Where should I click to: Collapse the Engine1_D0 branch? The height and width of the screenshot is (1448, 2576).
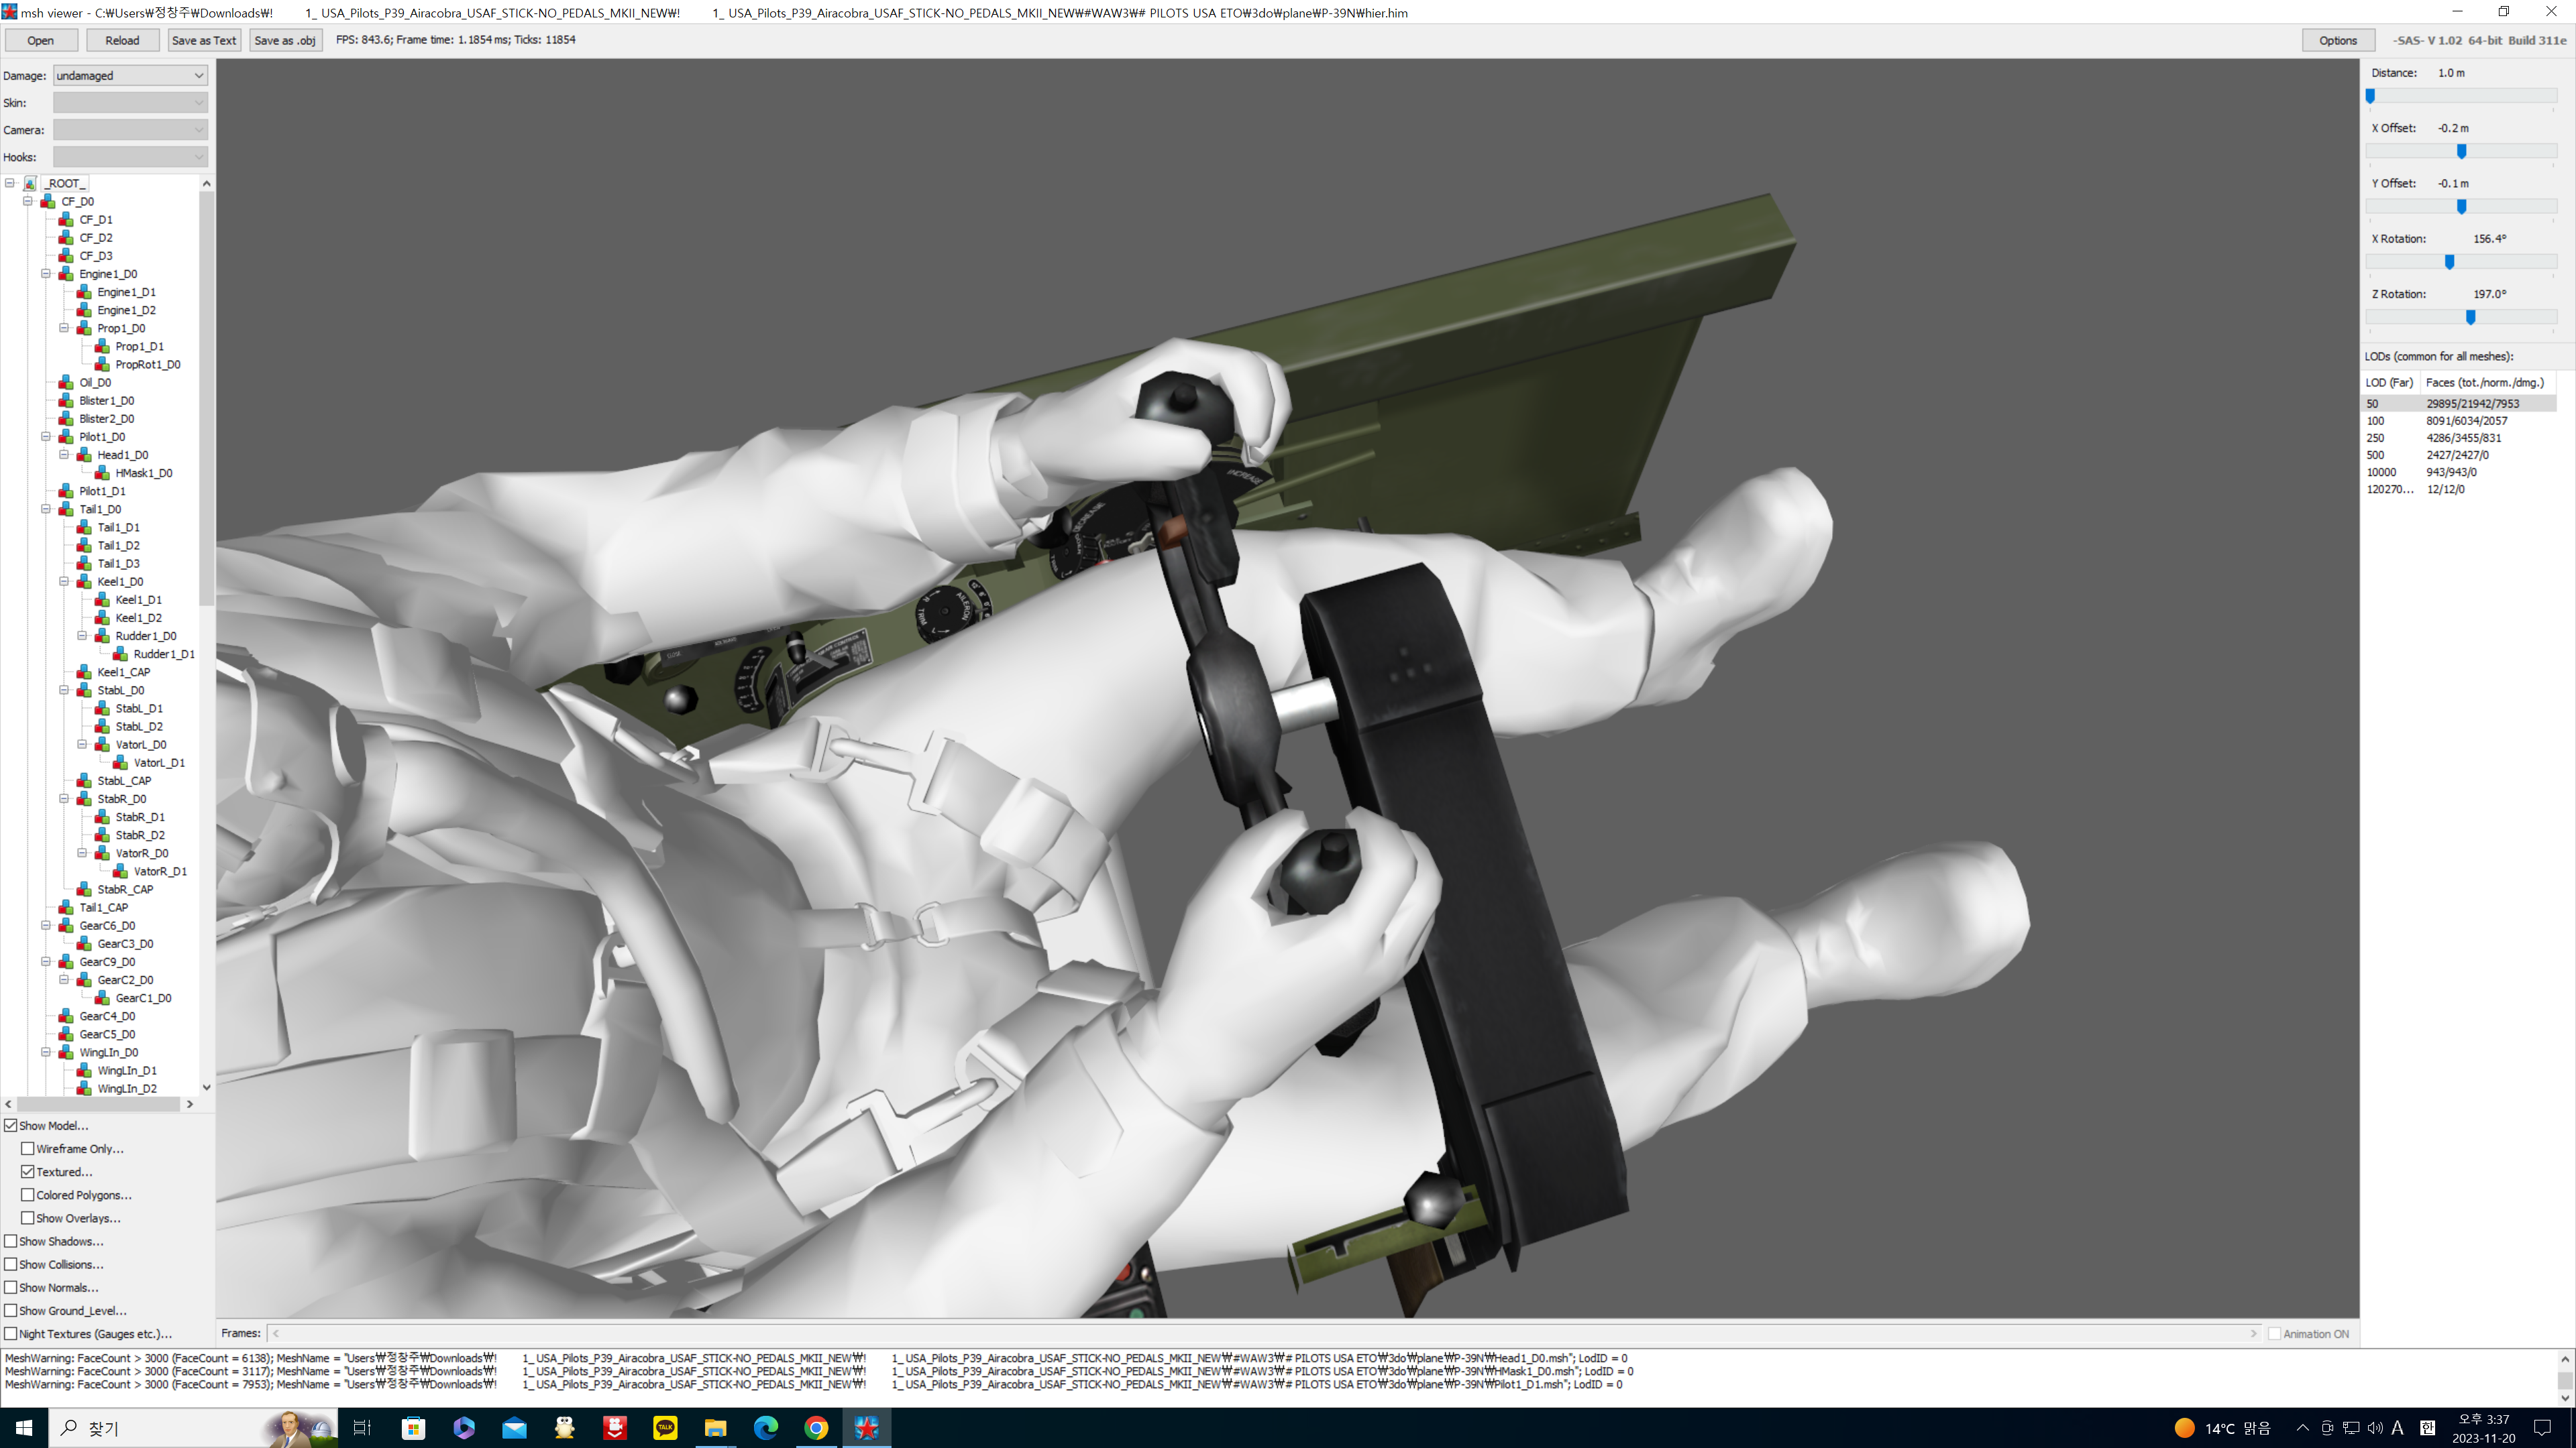tap(46, 274)
